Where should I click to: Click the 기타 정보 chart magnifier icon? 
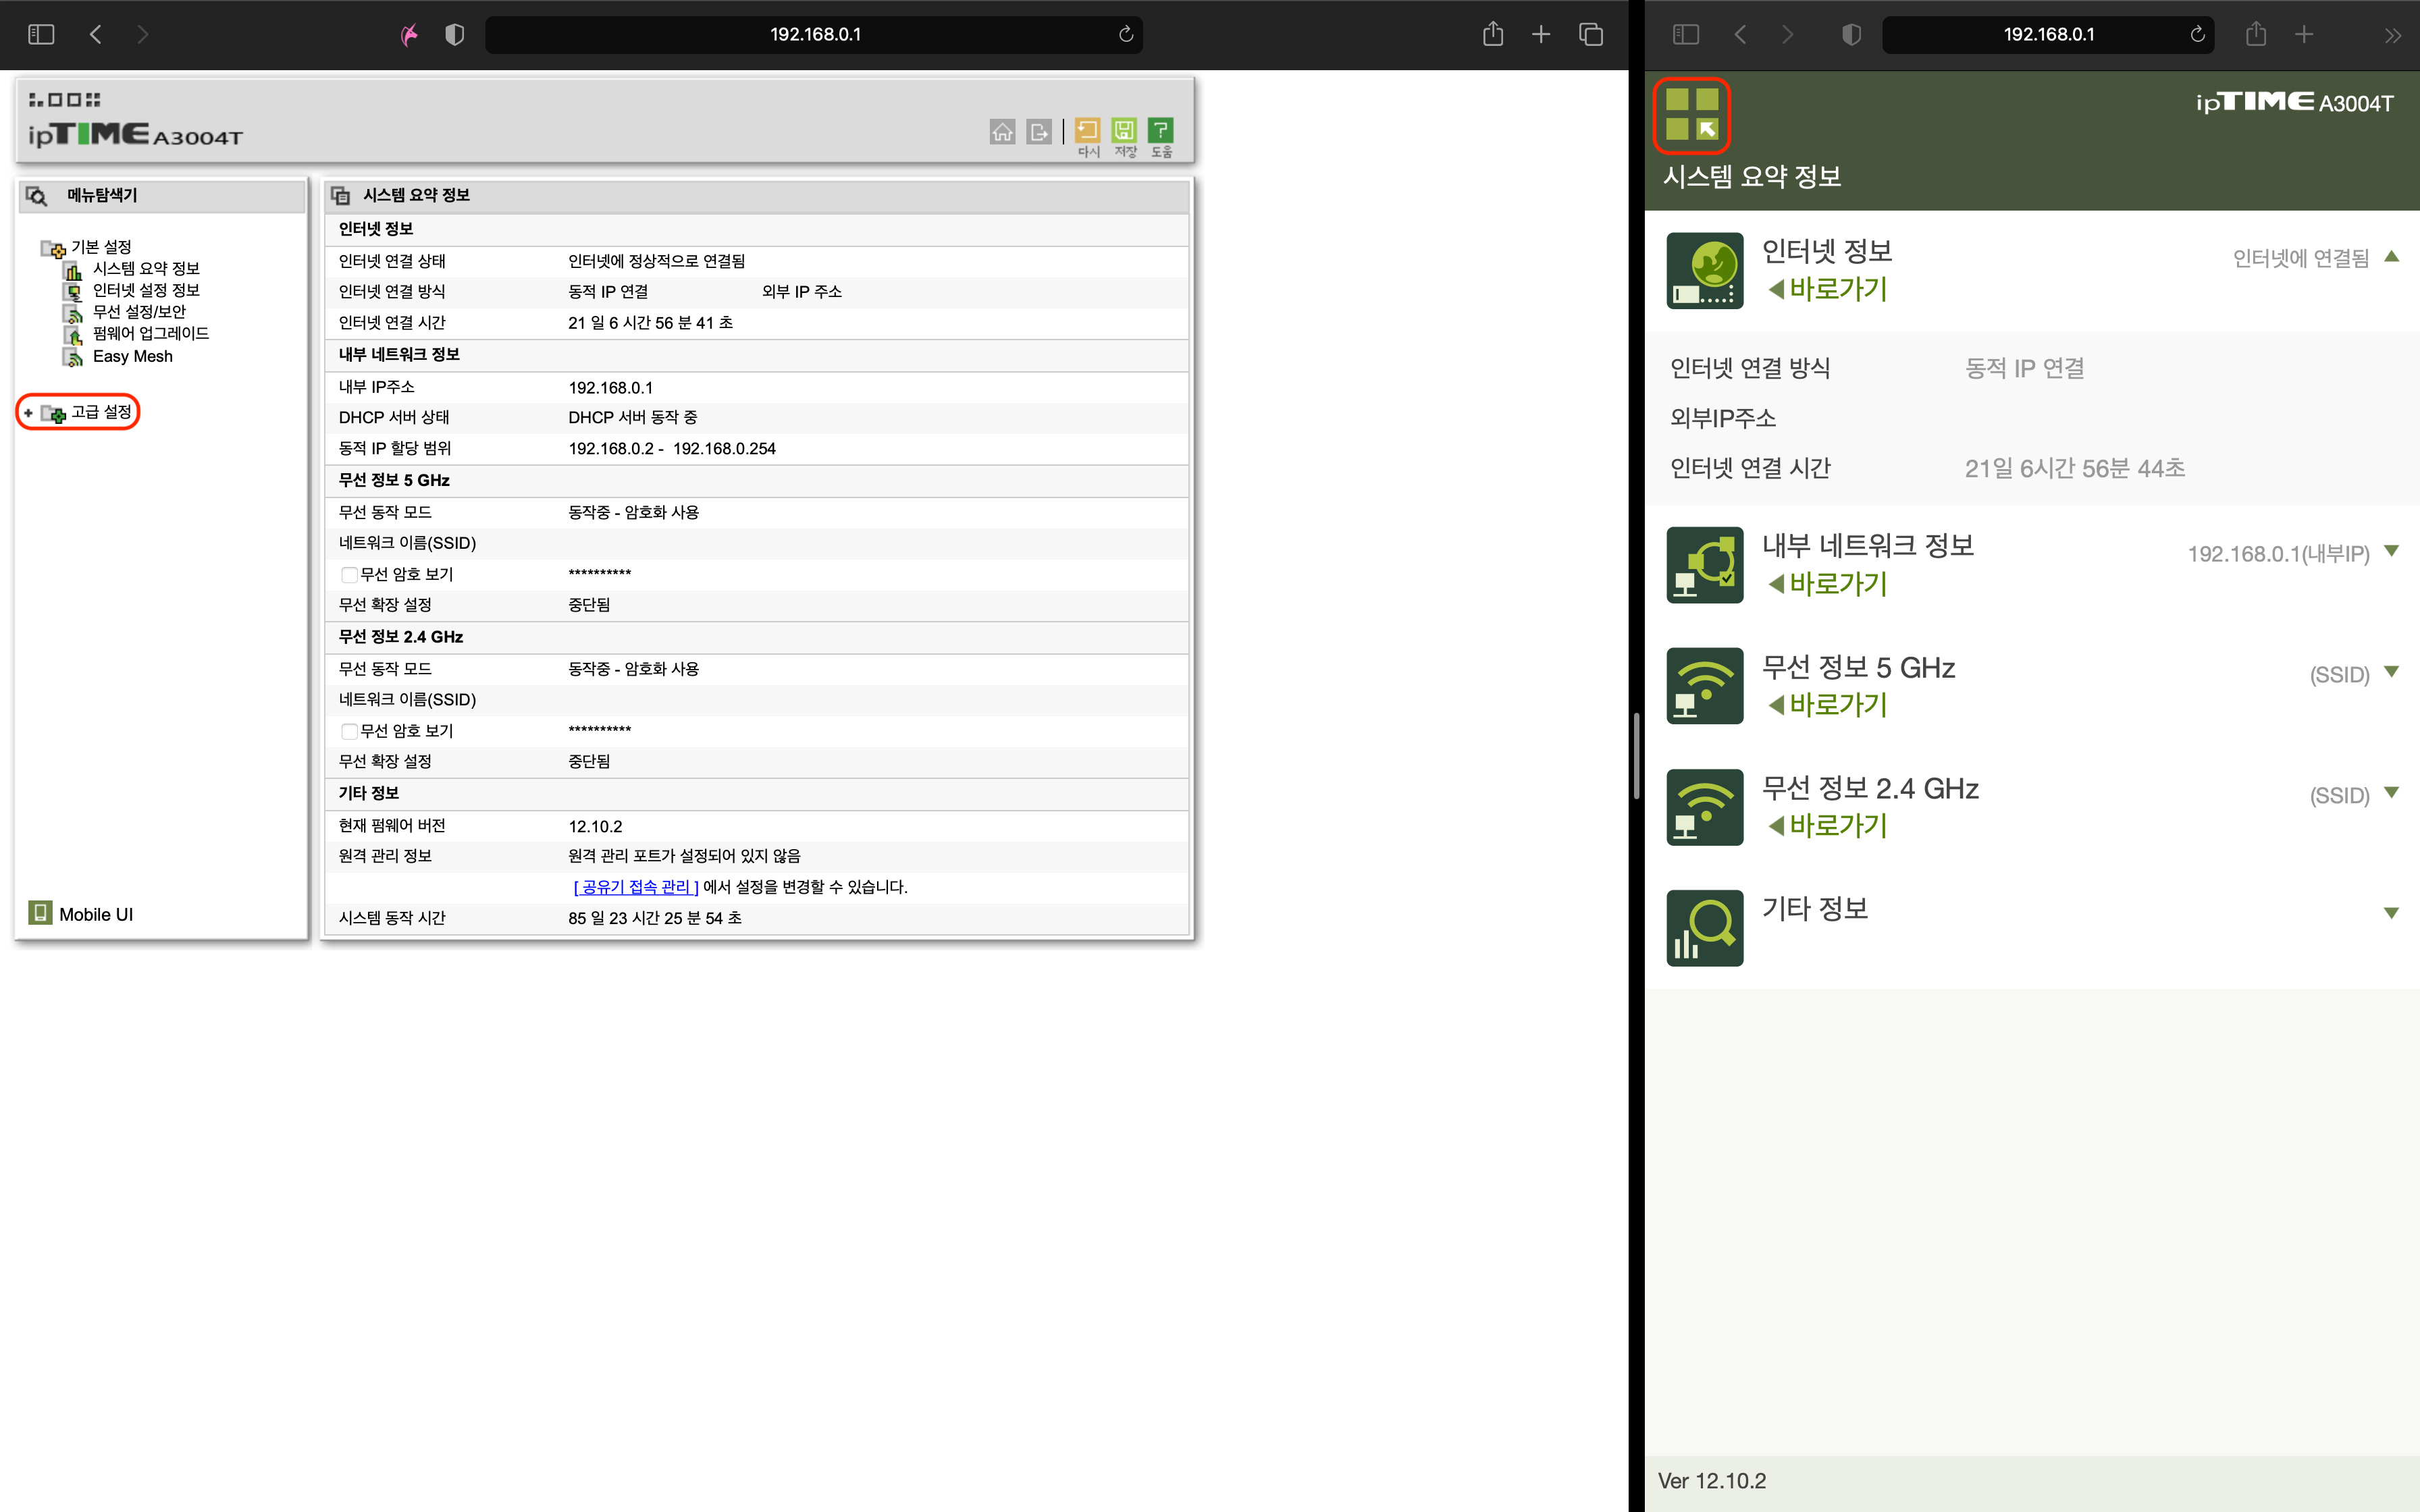pos(1705,928)
